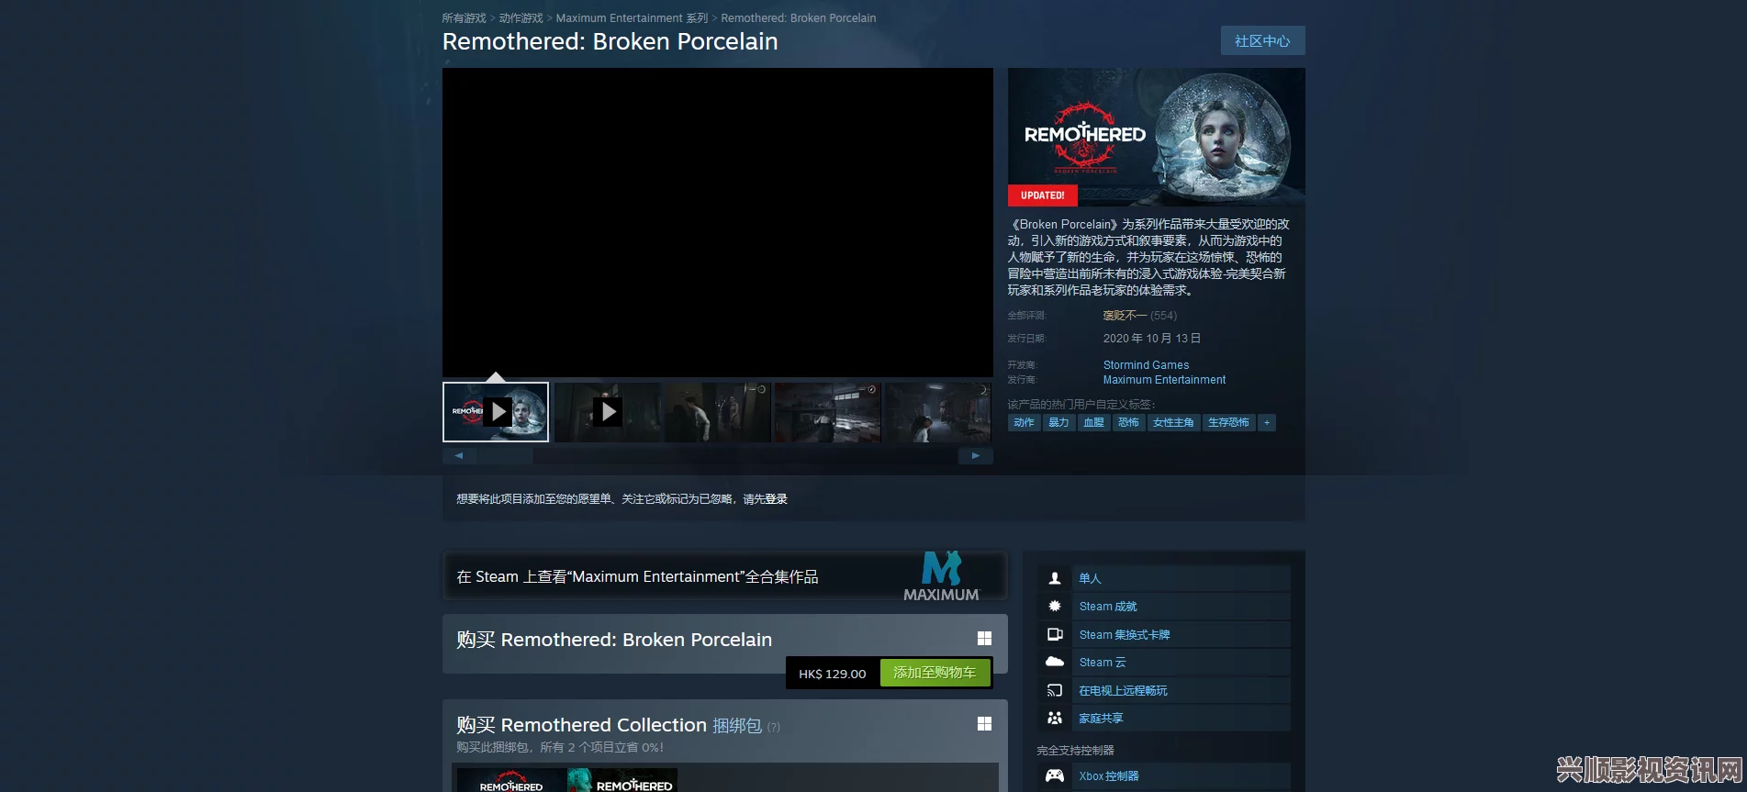The width and height of the screenshot is (1747, 792).
Task: Click the first Remothered bundle item image
Action: (x=511, y=780)
